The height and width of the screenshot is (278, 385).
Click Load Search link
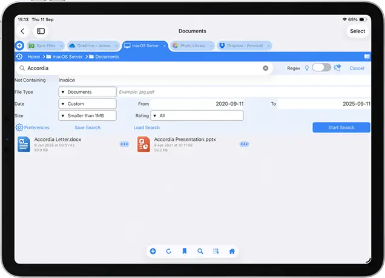[146, 128]
